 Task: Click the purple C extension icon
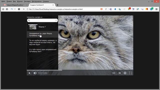111,9
